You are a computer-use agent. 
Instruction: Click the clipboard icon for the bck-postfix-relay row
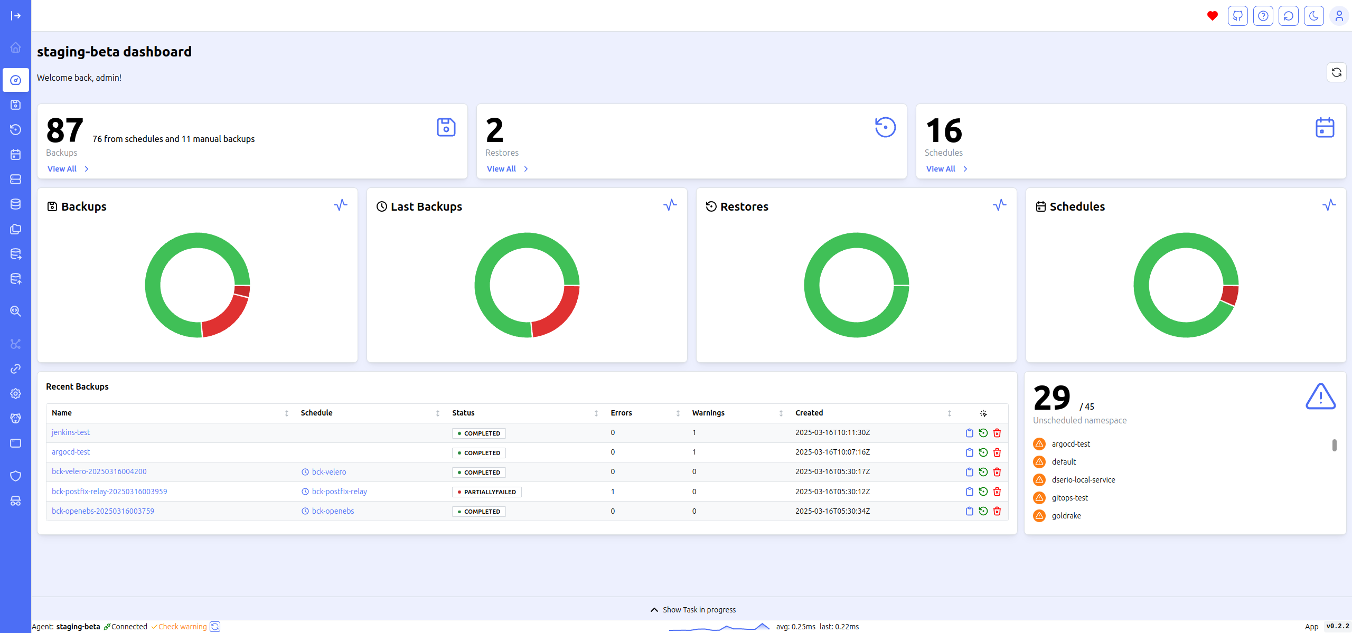(969, 492)
